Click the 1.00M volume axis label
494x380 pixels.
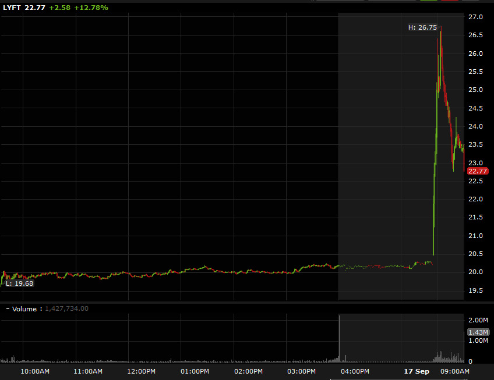(478, 340)
